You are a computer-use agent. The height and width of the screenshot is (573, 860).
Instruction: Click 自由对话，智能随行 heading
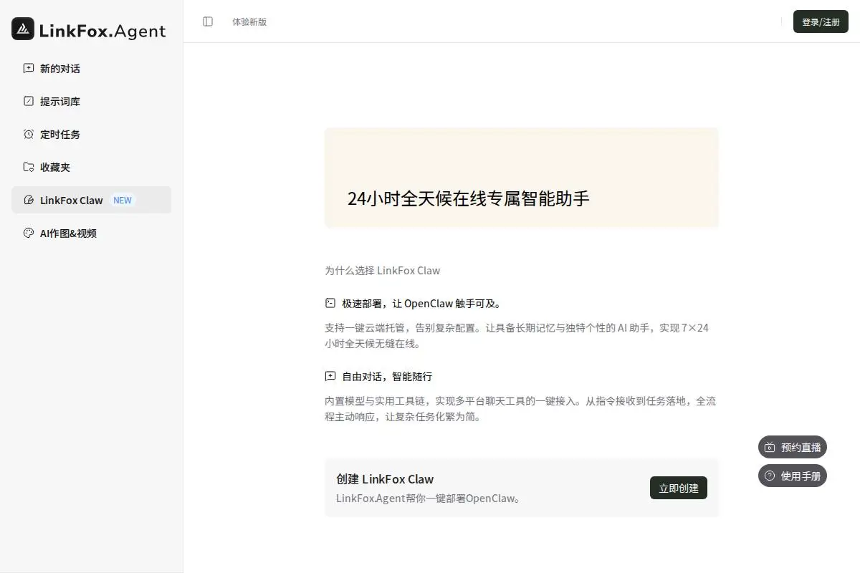tap(387, 377)
